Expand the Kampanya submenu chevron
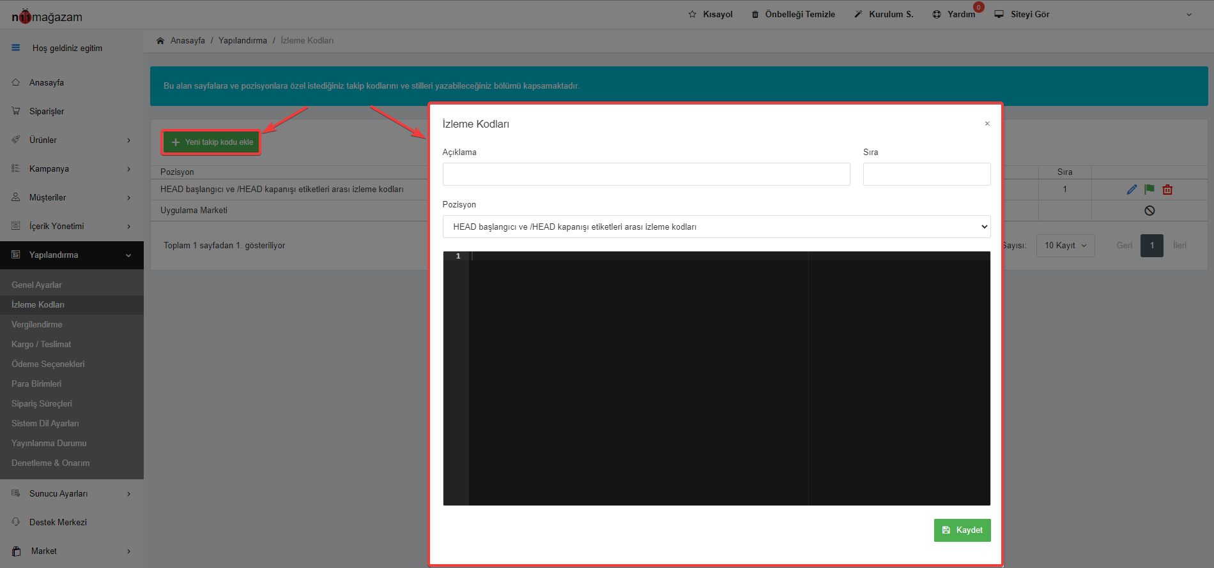The height and width of the screenshot is (568, 1214). [128, 169]
